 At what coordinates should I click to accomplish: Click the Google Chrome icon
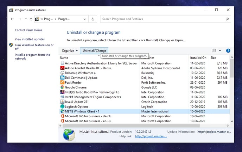tap(62, 87)
